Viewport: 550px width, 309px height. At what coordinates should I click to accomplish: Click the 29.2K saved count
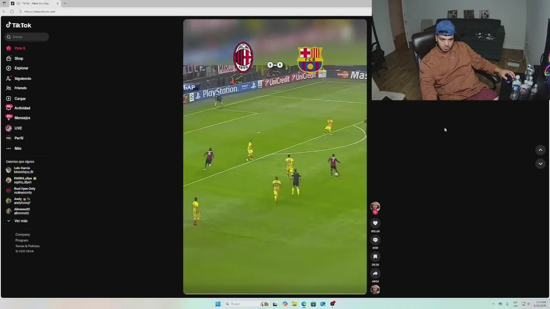375,265
